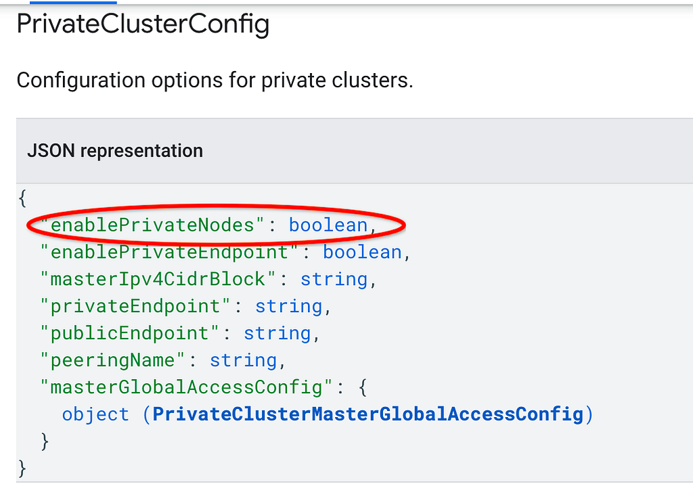Click the string type after publicEndpoint
Screen dimensions: 693x499
click(277, 333)
